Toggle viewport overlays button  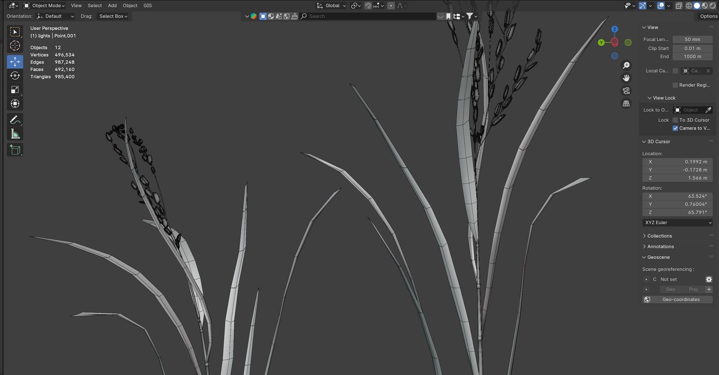point(661,6)
